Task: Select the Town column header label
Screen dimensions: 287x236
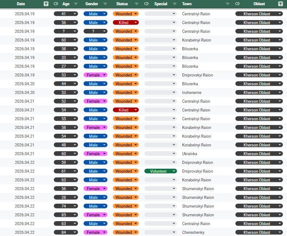Action: coord(187,4)
